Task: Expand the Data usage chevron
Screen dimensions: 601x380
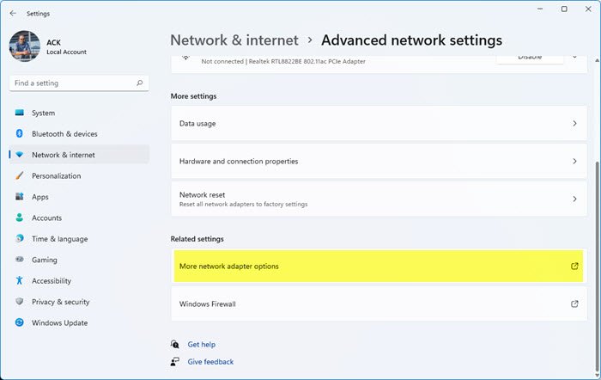Action: (574, 124)
